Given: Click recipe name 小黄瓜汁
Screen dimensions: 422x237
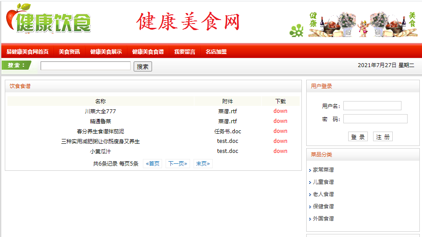Looking at the screenshot, I should click(100, 151).
